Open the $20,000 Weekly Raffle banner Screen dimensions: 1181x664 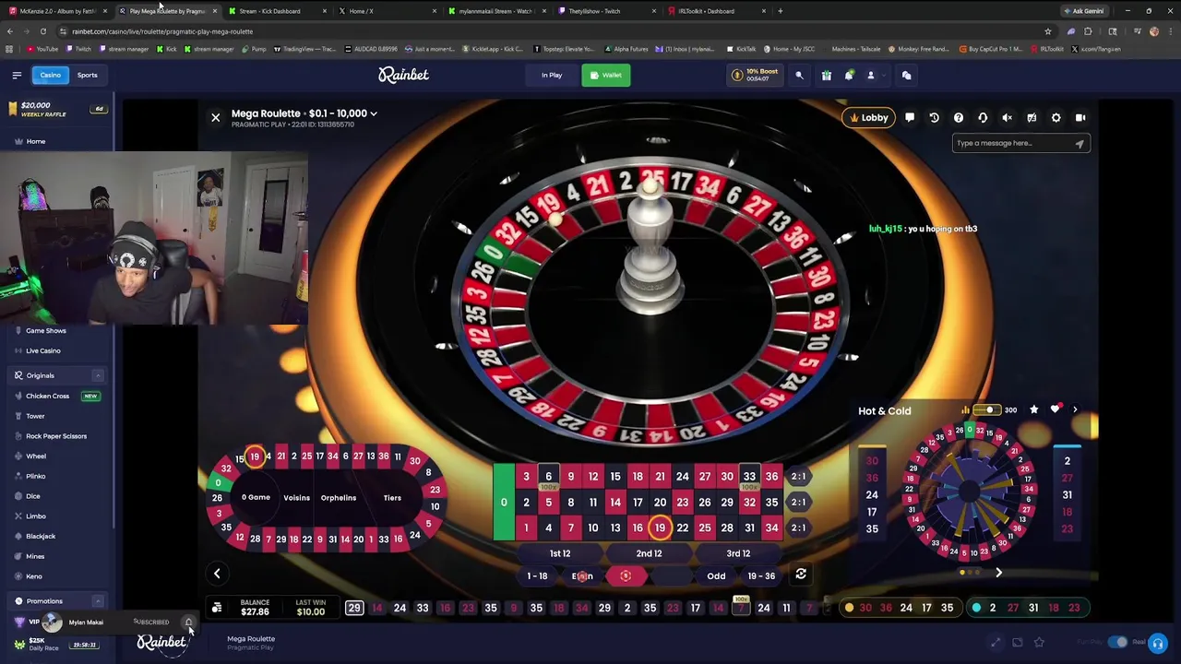57,109
